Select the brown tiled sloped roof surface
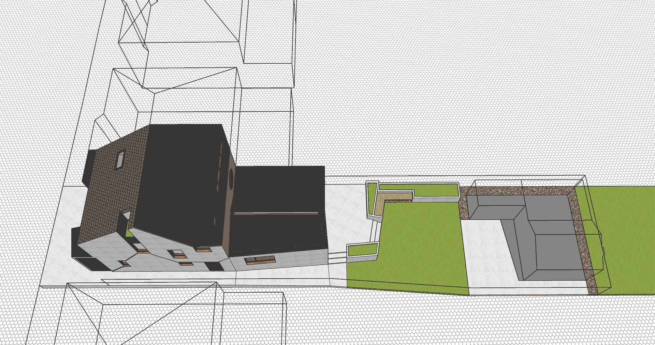Screen dimensions: 655x345 click(109, 191)
